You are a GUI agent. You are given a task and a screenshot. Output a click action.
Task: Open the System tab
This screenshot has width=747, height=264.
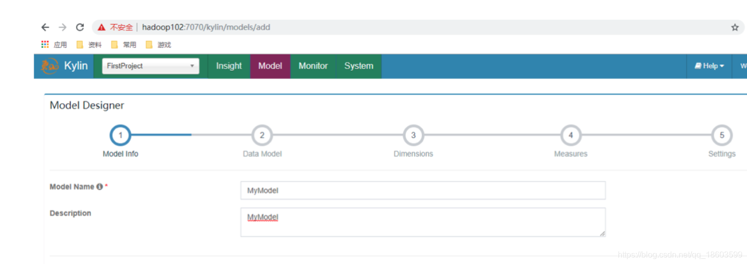[x=359, y=66]
